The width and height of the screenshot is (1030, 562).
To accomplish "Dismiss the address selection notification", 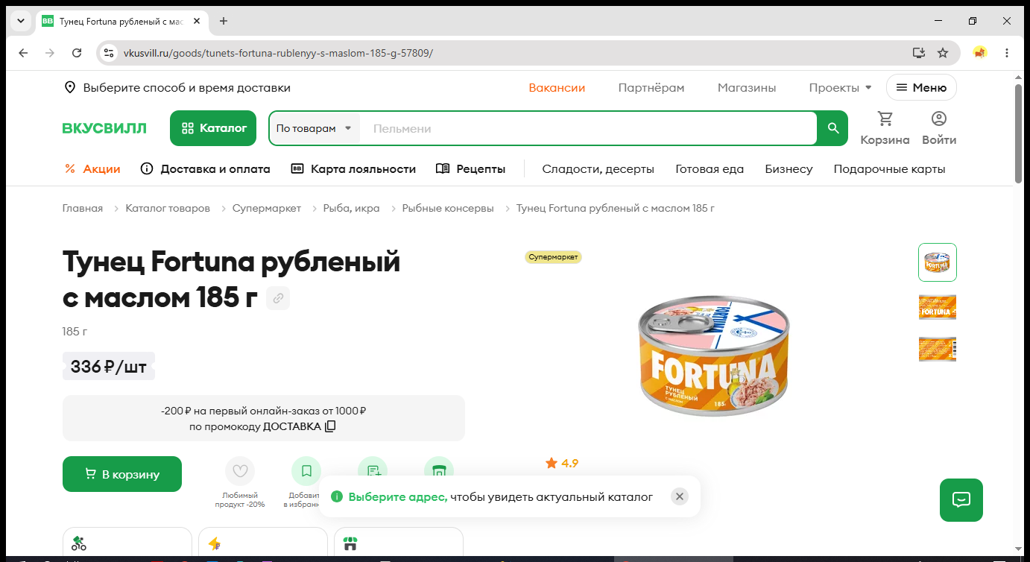I will 679,496.
